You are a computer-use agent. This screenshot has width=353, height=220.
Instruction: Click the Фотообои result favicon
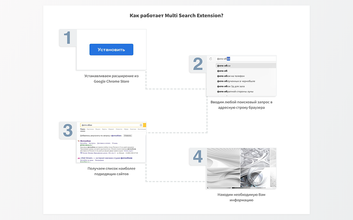point(79,141)
